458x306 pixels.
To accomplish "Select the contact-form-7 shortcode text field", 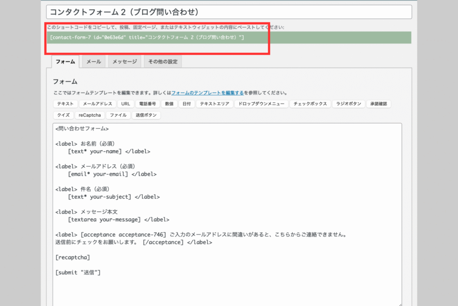I will 228,38.
